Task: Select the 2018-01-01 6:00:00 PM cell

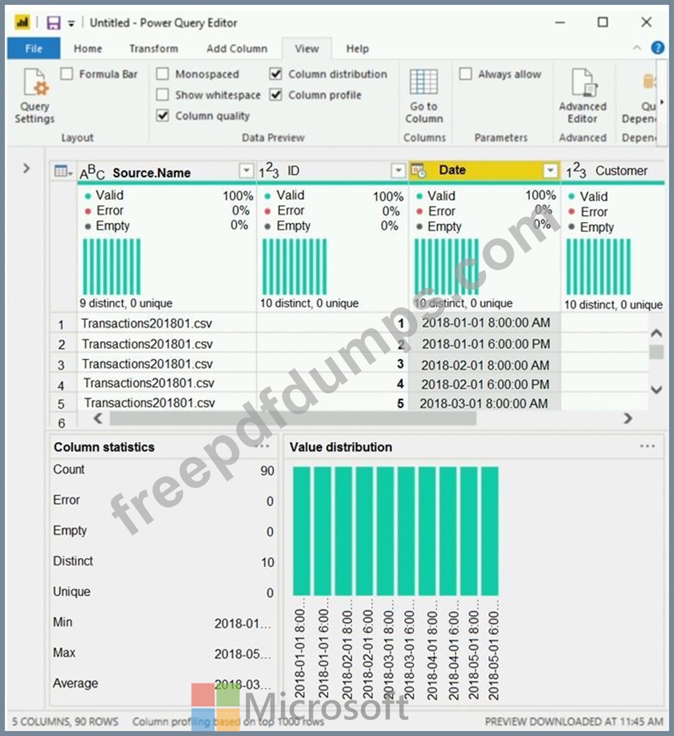Action: coord(485,344)
